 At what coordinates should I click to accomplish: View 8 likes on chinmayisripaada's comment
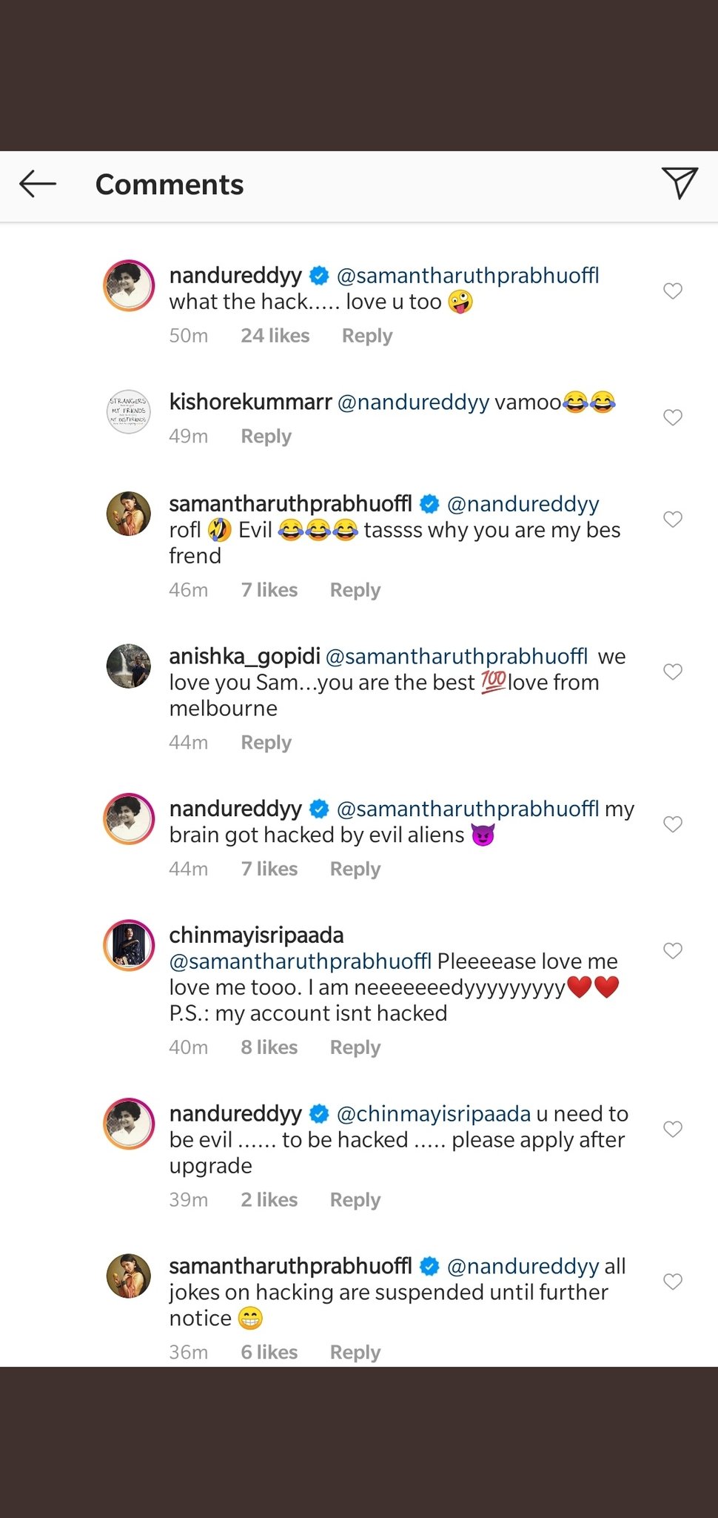pos(269,1047)
